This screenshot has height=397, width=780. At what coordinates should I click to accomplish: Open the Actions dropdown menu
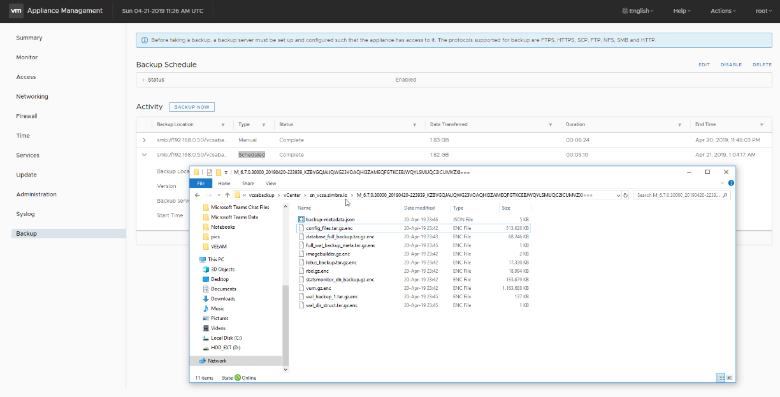coord(723,11)
